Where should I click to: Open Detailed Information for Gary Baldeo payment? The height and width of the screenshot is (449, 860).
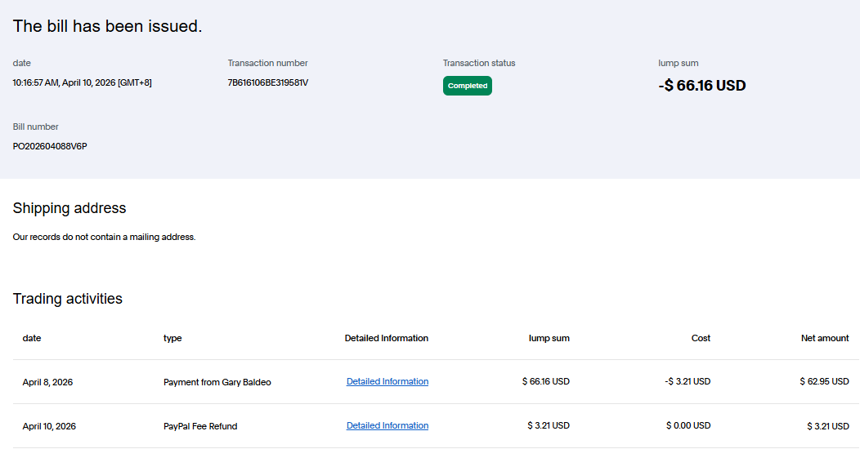[387, 381]
